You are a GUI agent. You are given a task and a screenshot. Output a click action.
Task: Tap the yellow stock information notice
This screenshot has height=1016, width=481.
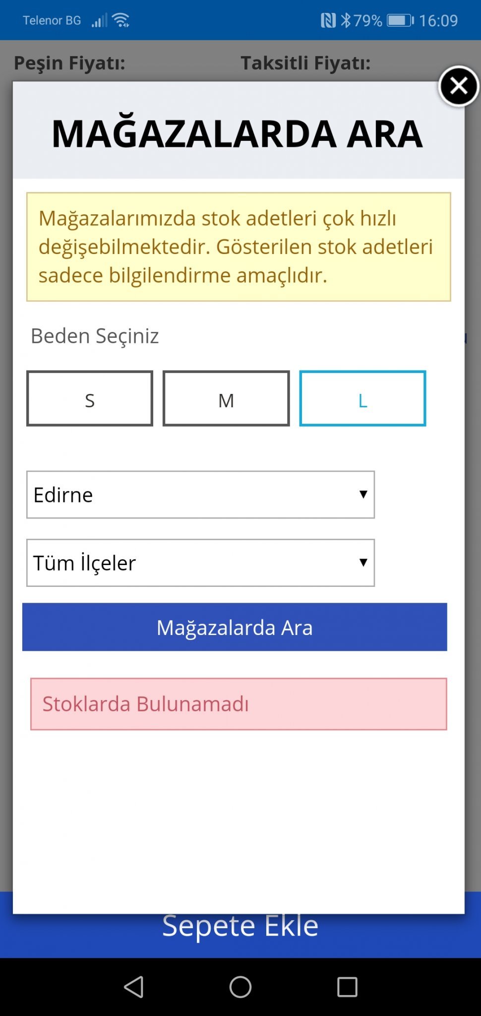tap(239, 247)
